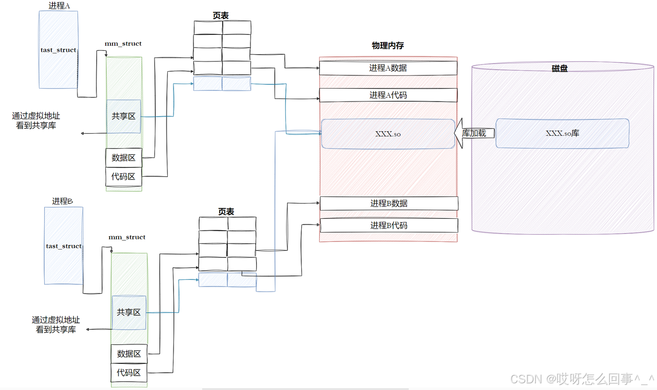Click the 进程B title label
657x390 pixels.
63,201
